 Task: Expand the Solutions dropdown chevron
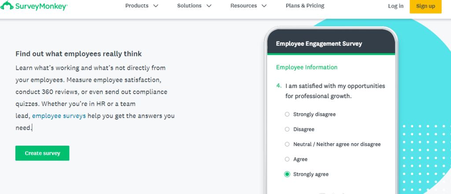coord(209,6)
